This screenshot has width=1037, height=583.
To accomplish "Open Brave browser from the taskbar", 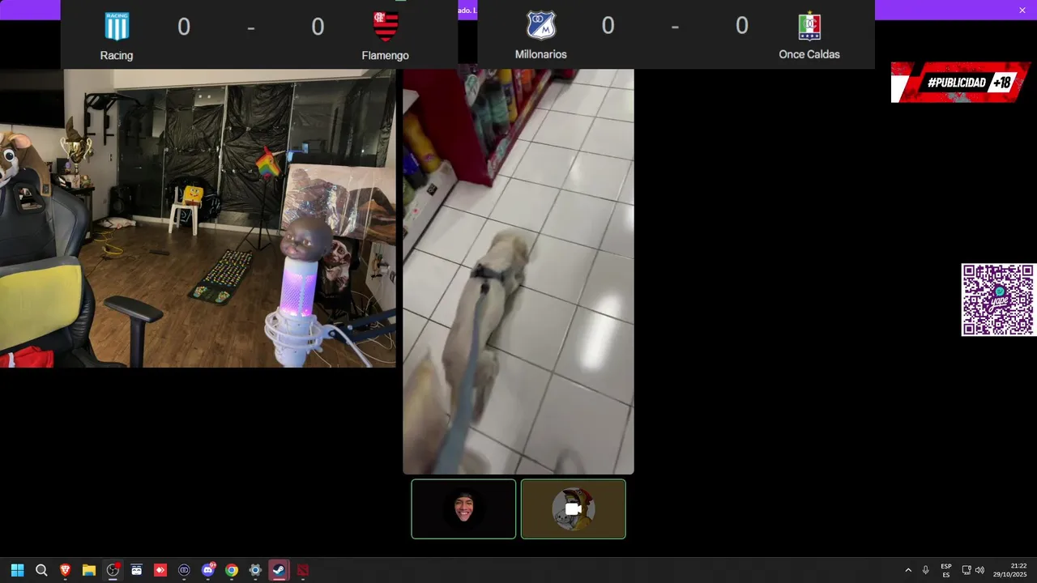I will [x=65, y=570].
